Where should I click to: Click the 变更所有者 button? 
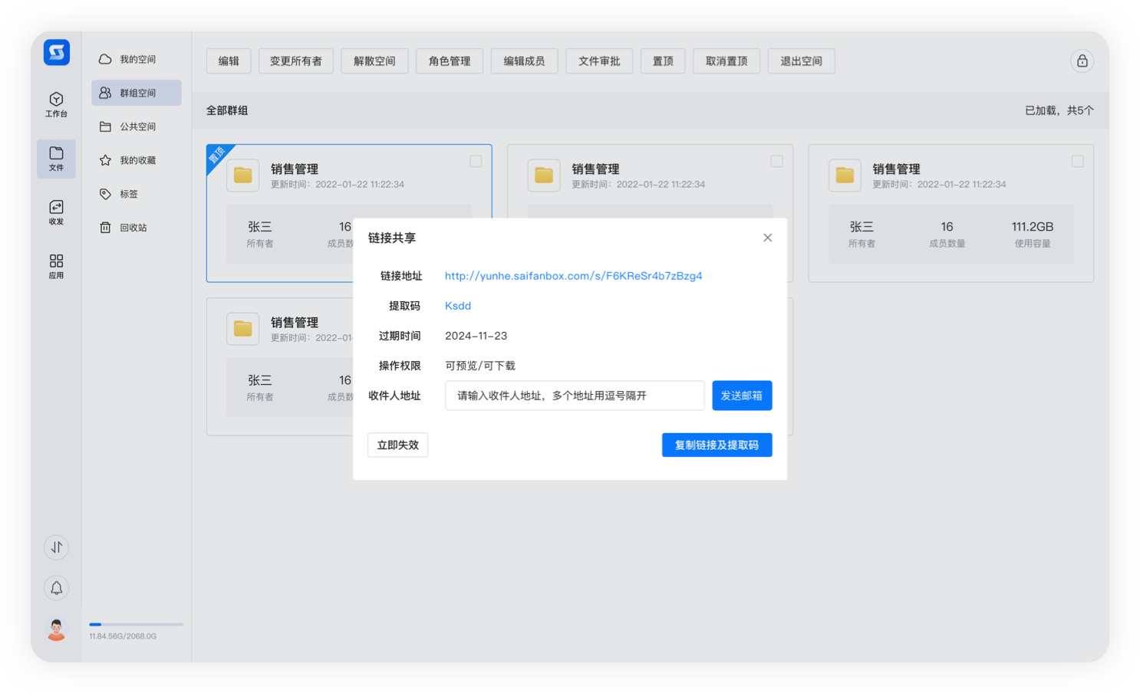coord(296,61)
